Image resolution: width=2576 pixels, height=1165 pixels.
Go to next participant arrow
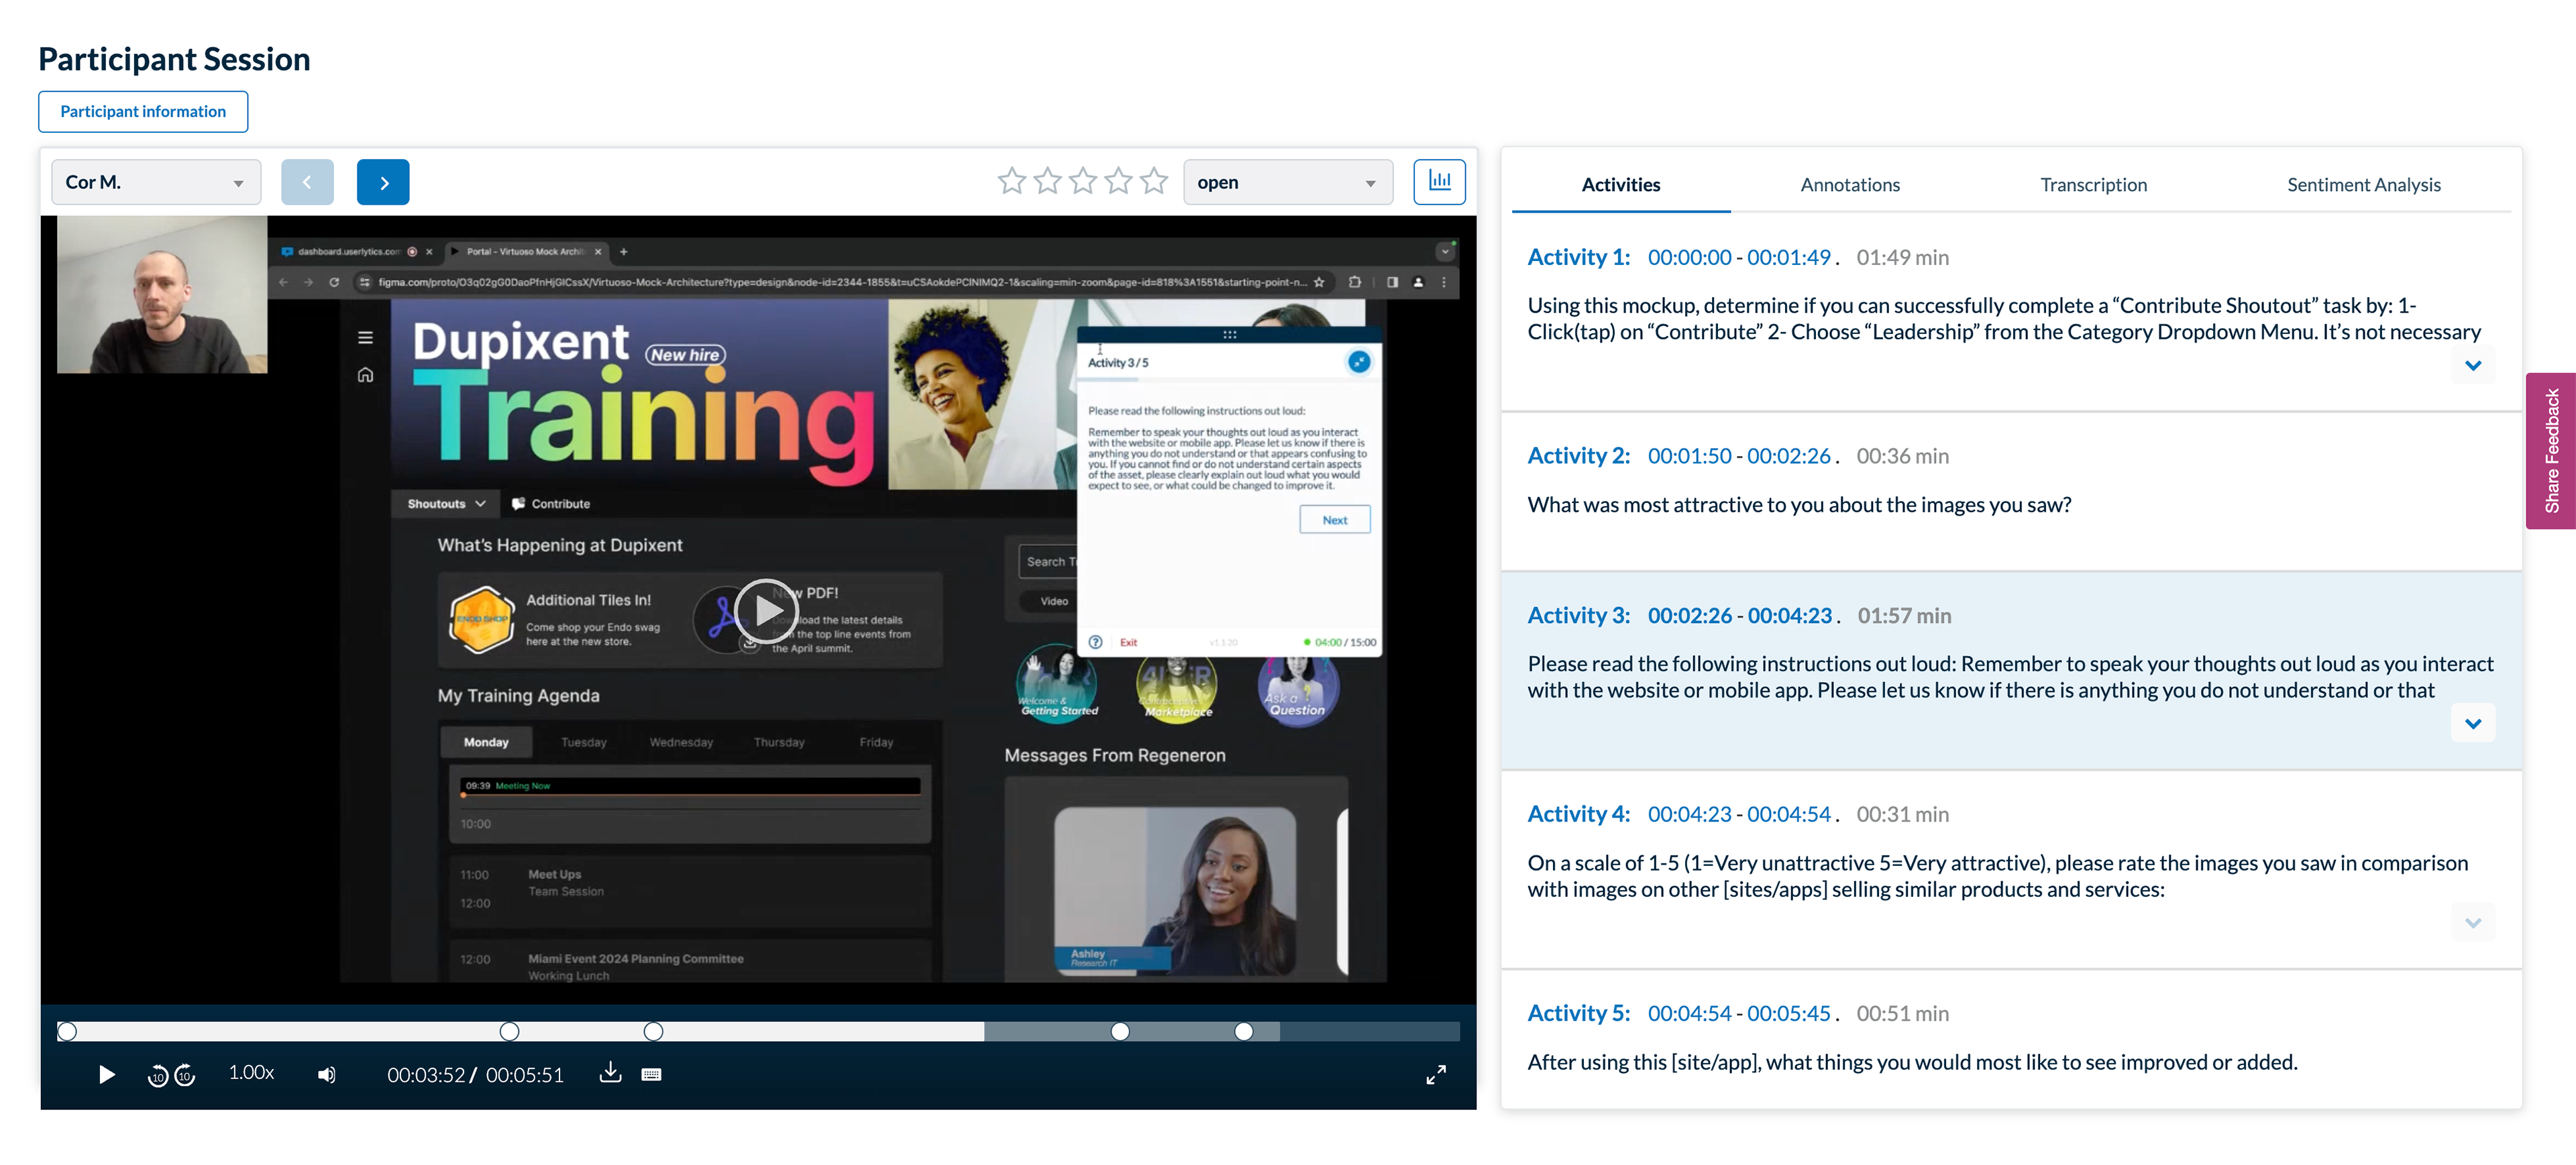383,182
